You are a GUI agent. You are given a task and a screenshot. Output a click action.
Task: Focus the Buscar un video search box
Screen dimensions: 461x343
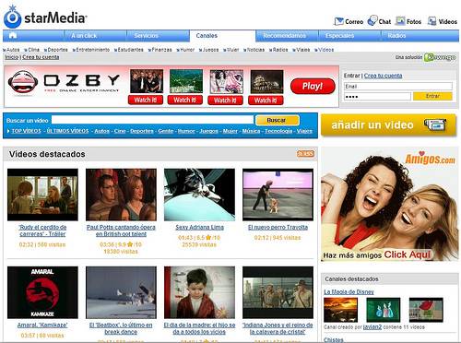pyautogui.click(x=152, y=120)
